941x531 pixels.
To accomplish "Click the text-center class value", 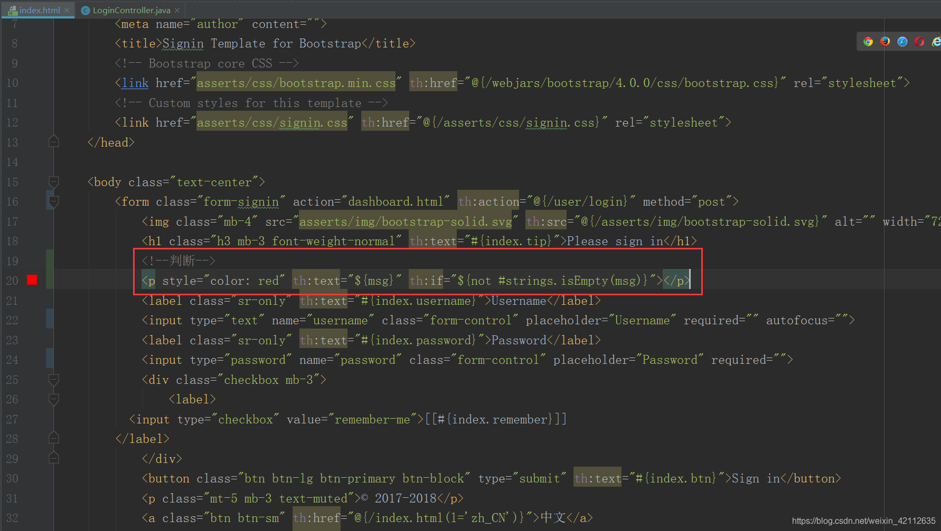I will point(214,182).
